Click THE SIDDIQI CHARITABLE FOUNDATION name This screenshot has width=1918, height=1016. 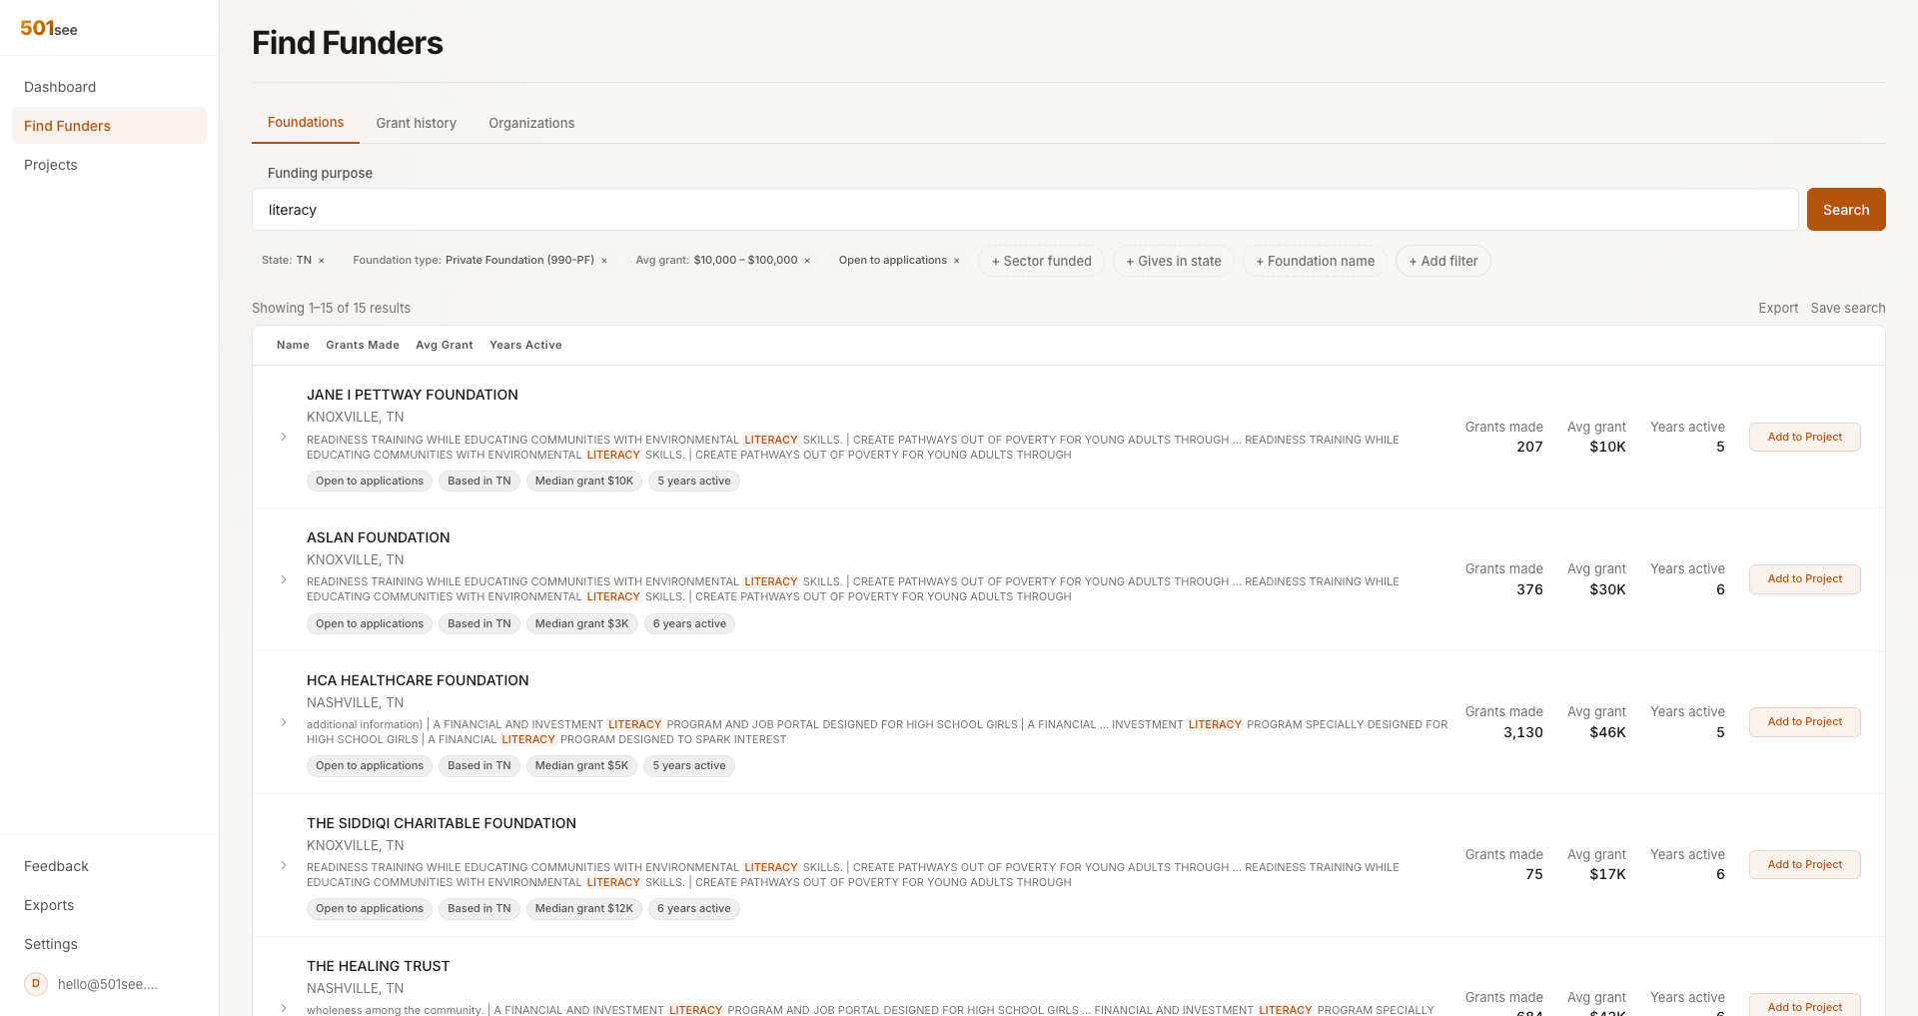click(442, 823)
